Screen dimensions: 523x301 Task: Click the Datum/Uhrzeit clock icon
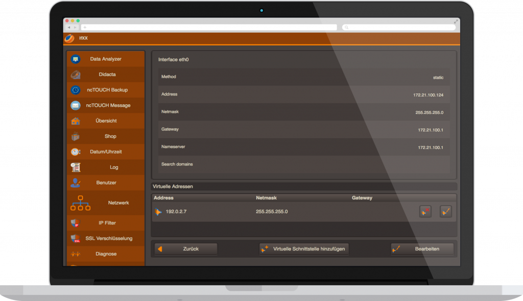tap(76, 152)
